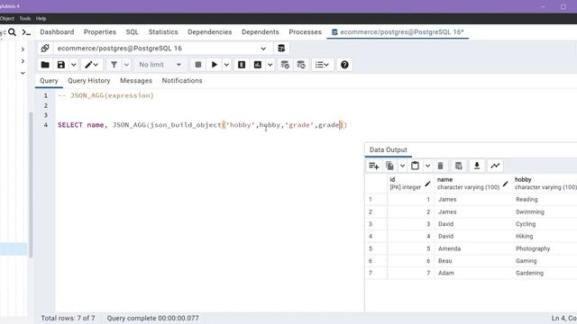Open query tool help icon
This screenshot has width=577, height=324.
(x=344, y=65)
